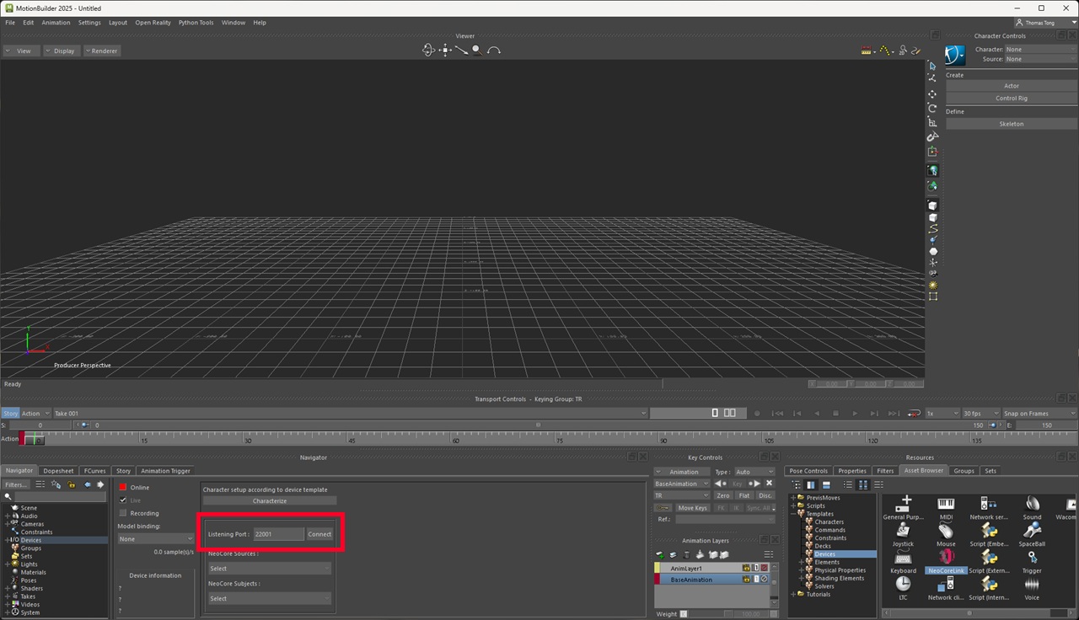The image size is (1079, 620).
Task: Click the Joystick device icon
Action: click(x=903, y=531)
